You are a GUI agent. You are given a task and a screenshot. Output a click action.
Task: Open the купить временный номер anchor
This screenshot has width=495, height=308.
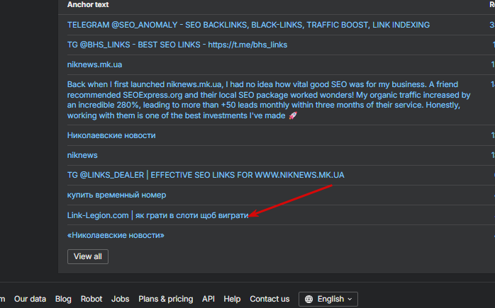116,195
